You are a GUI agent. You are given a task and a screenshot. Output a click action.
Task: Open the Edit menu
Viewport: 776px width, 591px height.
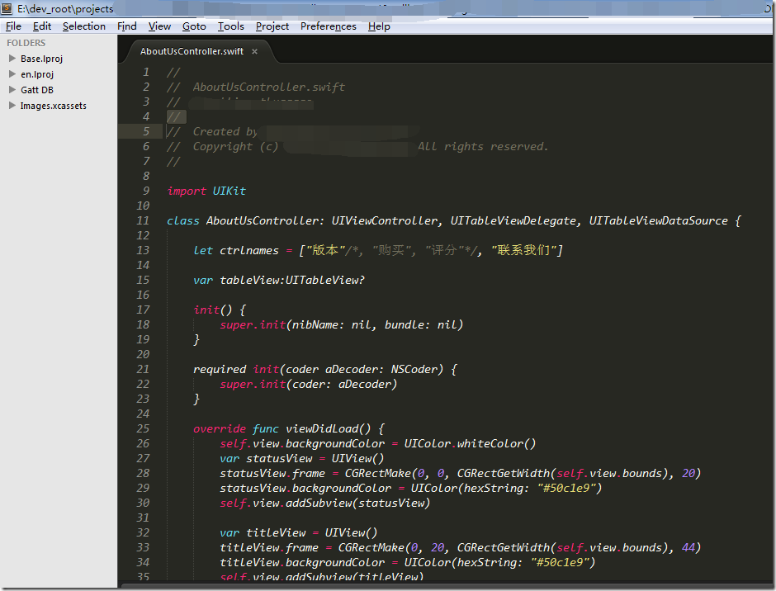point(42,26)
